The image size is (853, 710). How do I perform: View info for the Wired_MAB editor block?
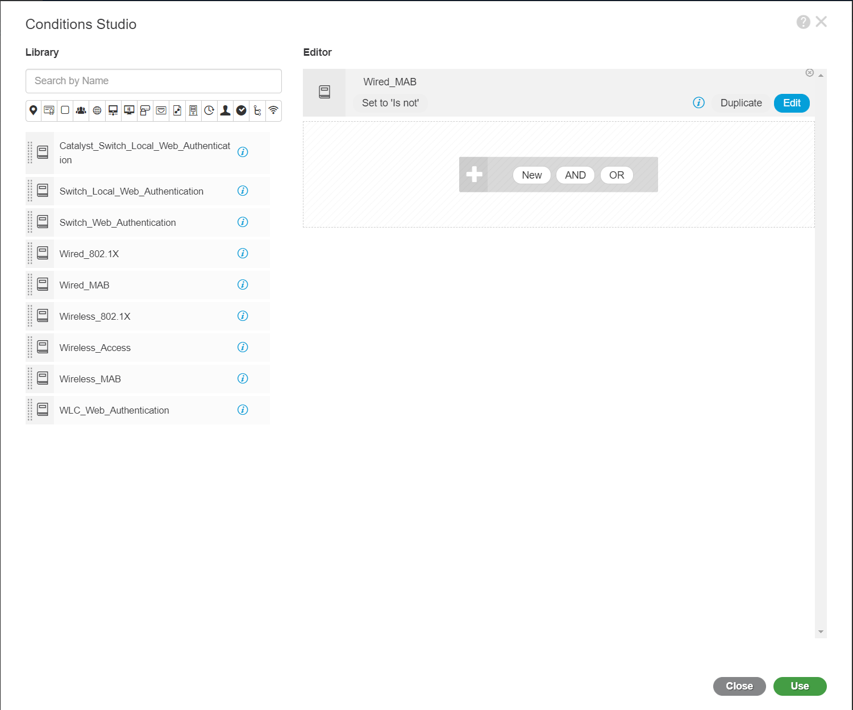pos(698,103)
